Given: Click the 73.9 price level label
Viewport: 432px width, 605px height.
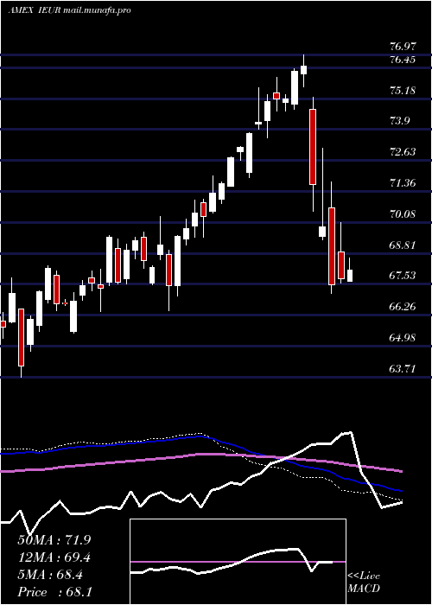Looking at the screenshot, I should tap(399, 121).
